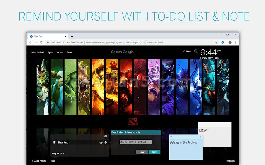Click the Clear Notes button
This screenshot has width=265, height=165.
pyautogui.click(x=39, y=161)
